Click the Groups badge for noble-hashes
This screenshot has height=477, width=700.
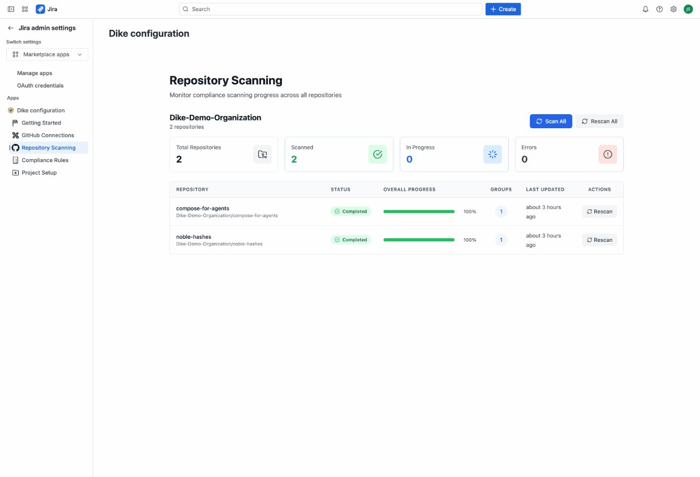coord(501,240)
